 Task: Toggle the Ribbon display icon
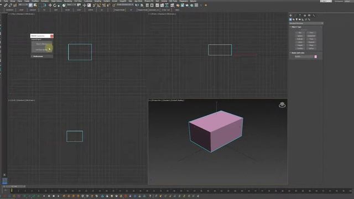pyautogui.click(x=157, y=5)
